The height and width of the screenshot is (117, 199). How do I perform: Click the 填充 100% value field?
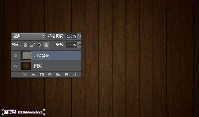[x=72, y=45]
